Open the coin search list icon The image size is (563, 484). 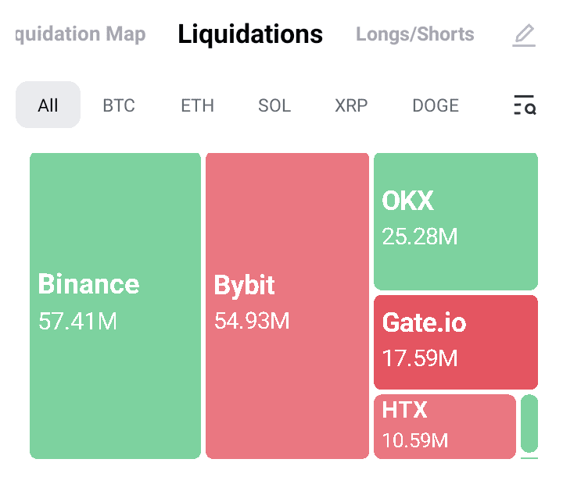pos(525,105)
